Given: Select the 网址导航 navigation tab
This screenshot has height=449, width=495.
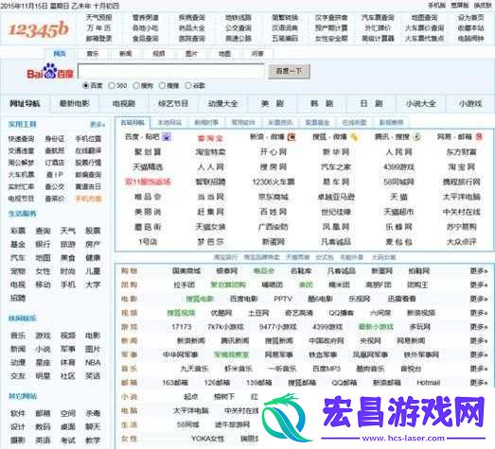Looking at the screenshot, I should (x=25, y=103).
